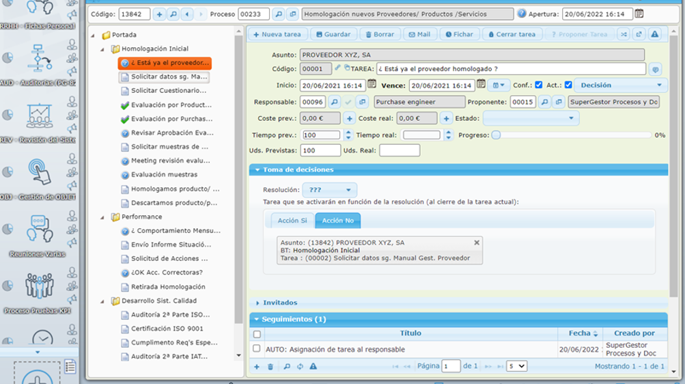Open calendar picker for Inicio date
This screenshot has height=384, width=685.
372,84
